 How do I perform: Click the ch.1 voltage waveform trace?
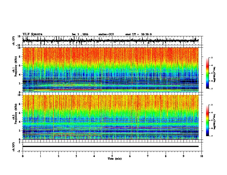click(111, 41)
